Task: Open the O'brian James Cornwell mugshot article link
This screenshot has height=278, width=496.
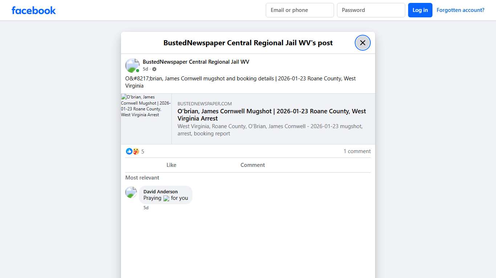Action: [272, 115]
